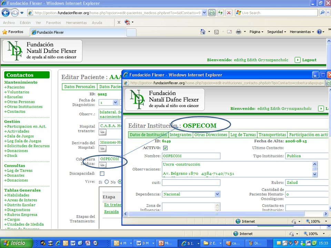Click the Print icon in command bar
Image resolution: width=331 pixels, height=248 pixels.
pos(238,32)
